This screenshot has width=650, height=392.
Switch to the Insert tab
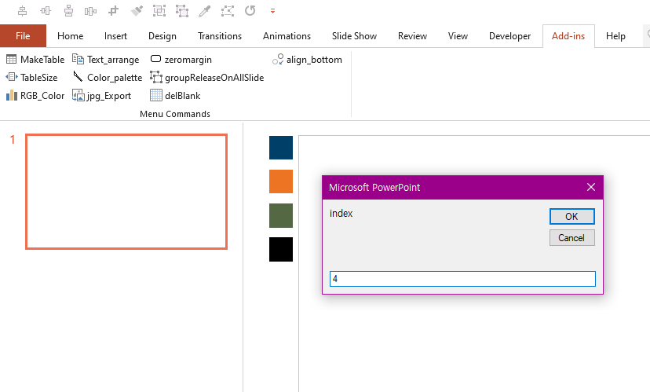point(115,36)
